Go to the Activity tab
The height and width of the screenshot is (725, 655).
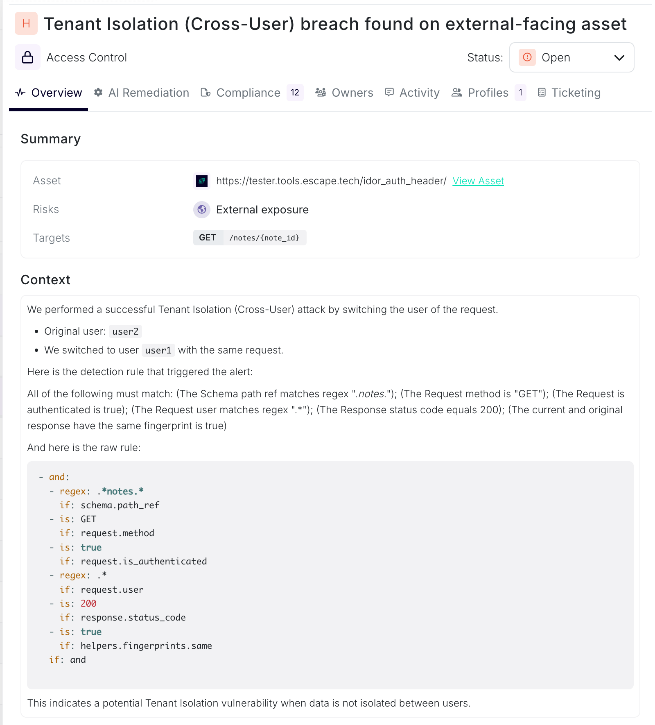tap(419, 93)
